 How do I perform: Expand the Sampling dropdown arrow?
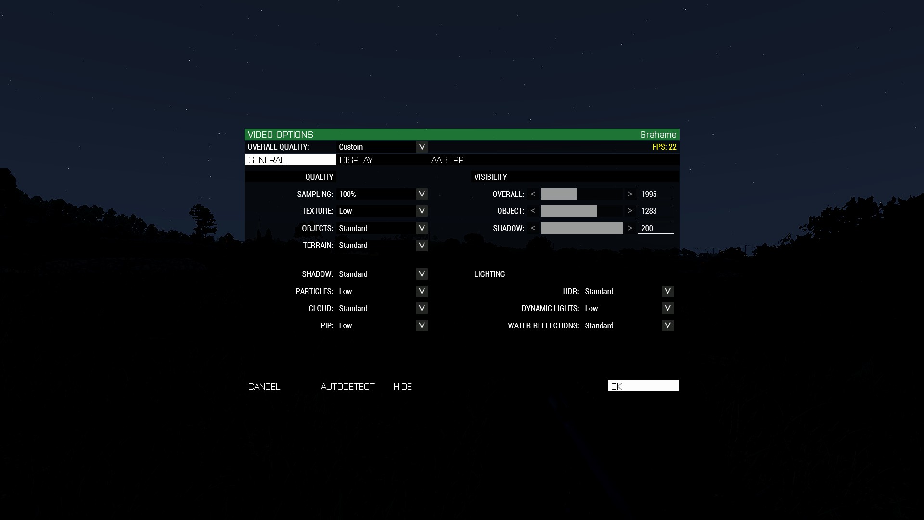coord(422,194)
